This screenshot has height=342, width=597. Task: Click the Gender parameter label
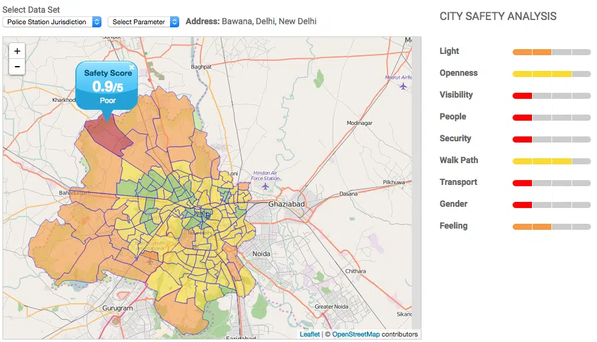click(x=454, y=204)
